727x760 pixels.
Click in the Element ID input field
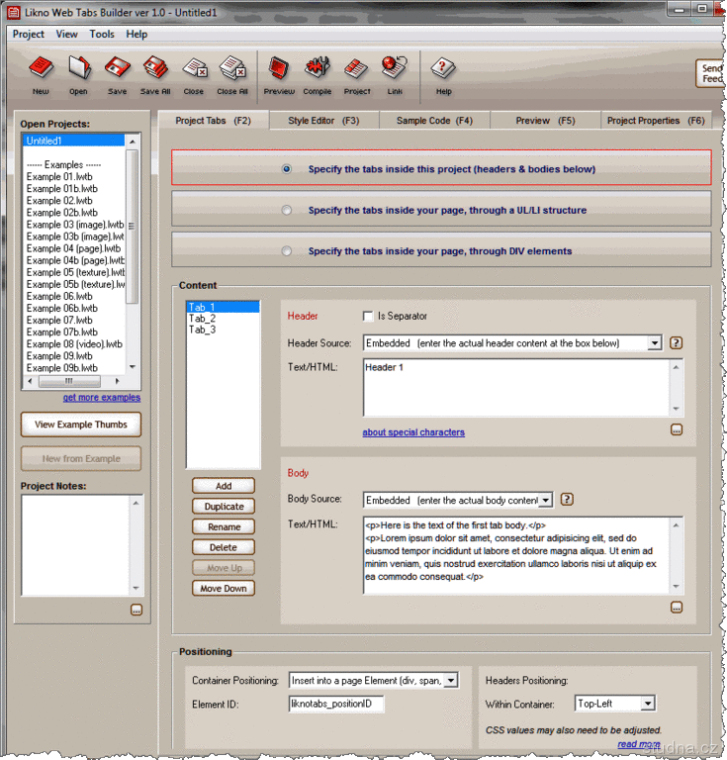[336, 704]
